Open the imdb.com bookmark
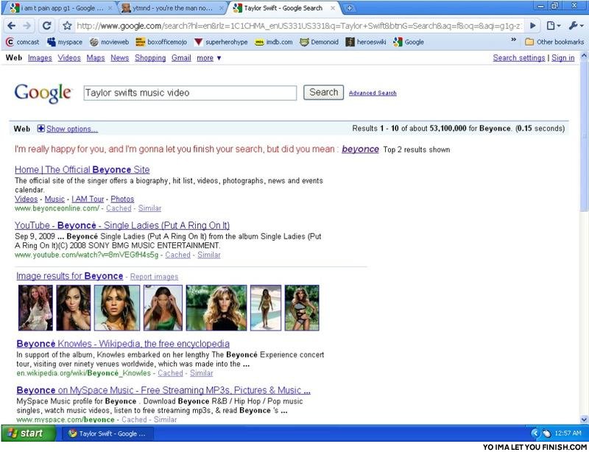Image resolution: width=589 pixels, height=452 pixels. coord(273,42)
